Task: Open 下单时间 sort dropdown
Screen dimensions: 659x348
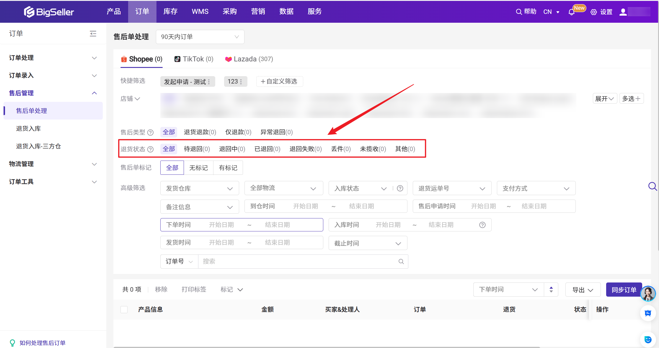Action: pyautogui.click(x=508, y=290)
